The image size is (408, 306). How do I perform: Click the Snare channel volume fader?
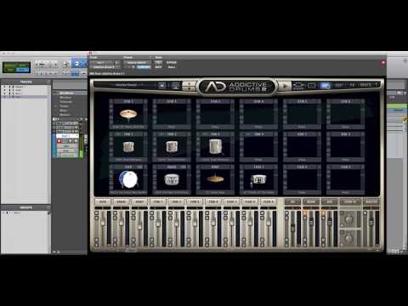(122, 223)
